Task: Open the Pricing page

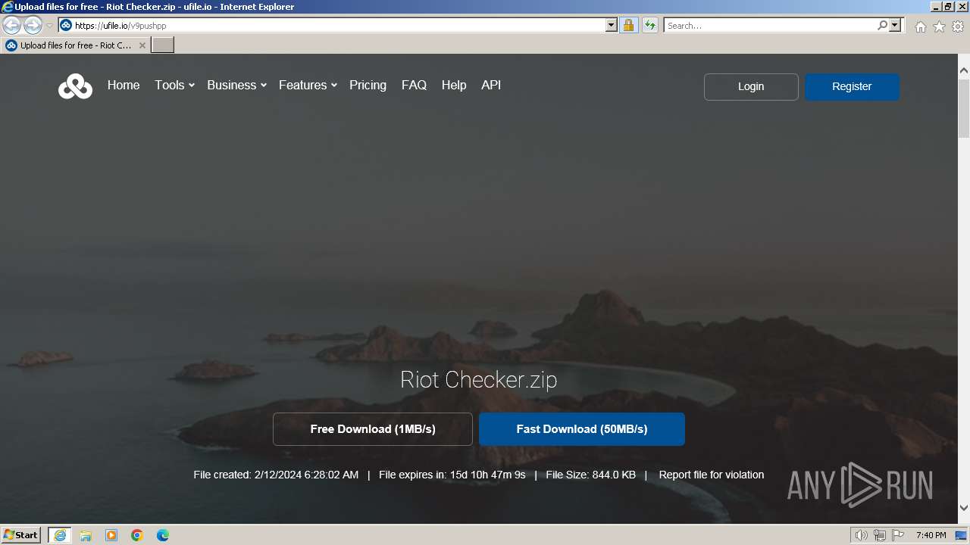Action: click(x=368, y=86)
